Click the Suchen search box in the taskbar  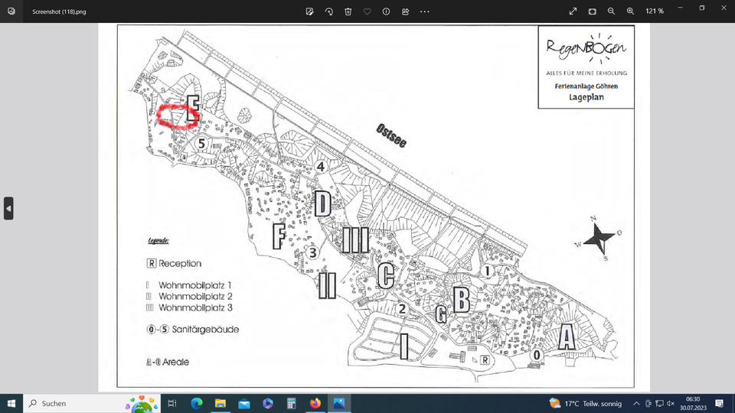[x=77, y=403]
